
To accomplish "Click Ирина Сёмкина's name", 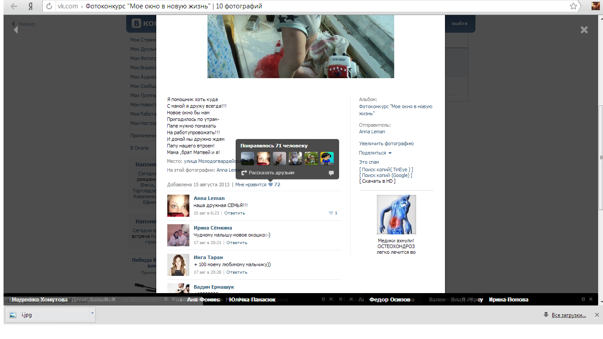I will [x=213, y=228].
